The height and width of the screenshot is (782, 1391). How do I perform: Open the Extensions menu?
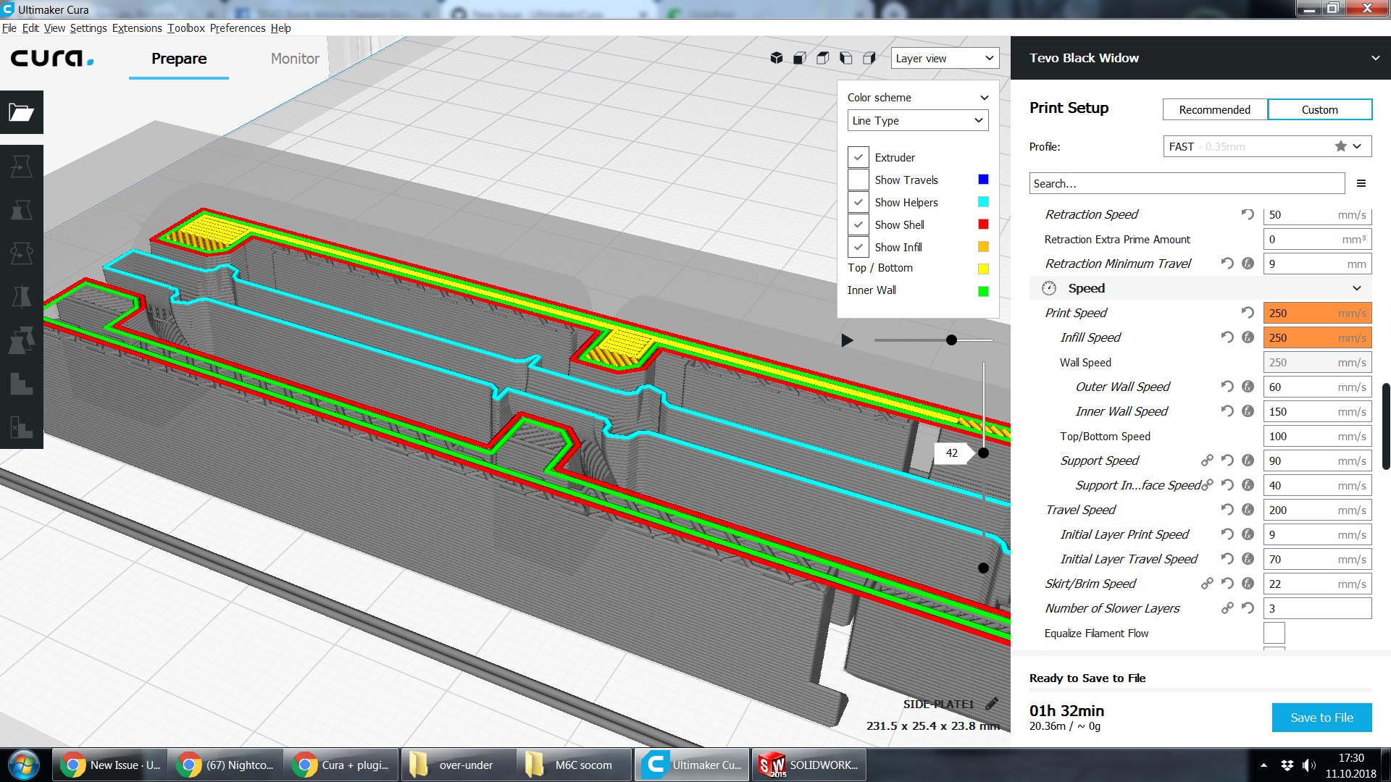137,28
